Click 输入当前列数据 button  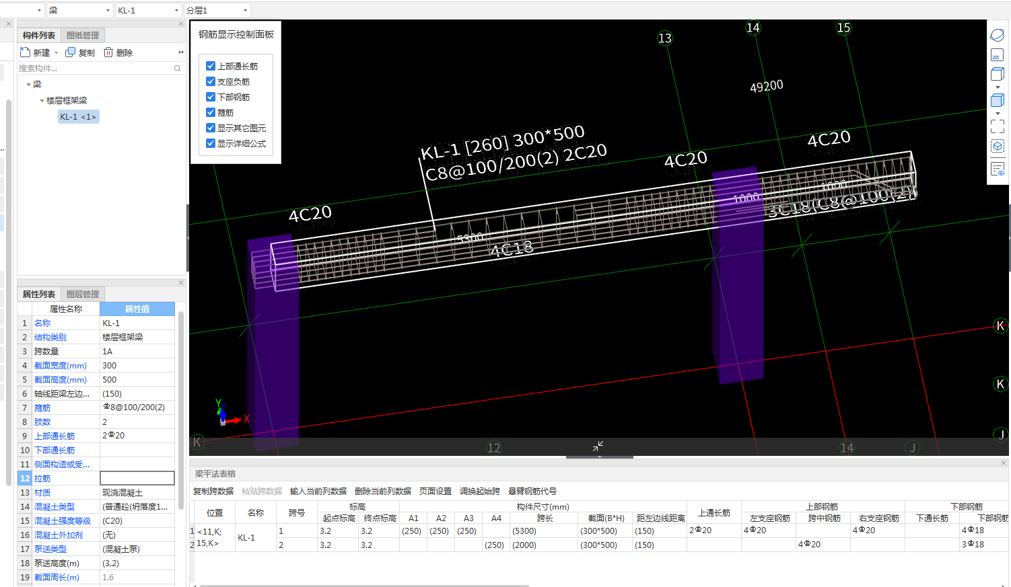point(318,492)
